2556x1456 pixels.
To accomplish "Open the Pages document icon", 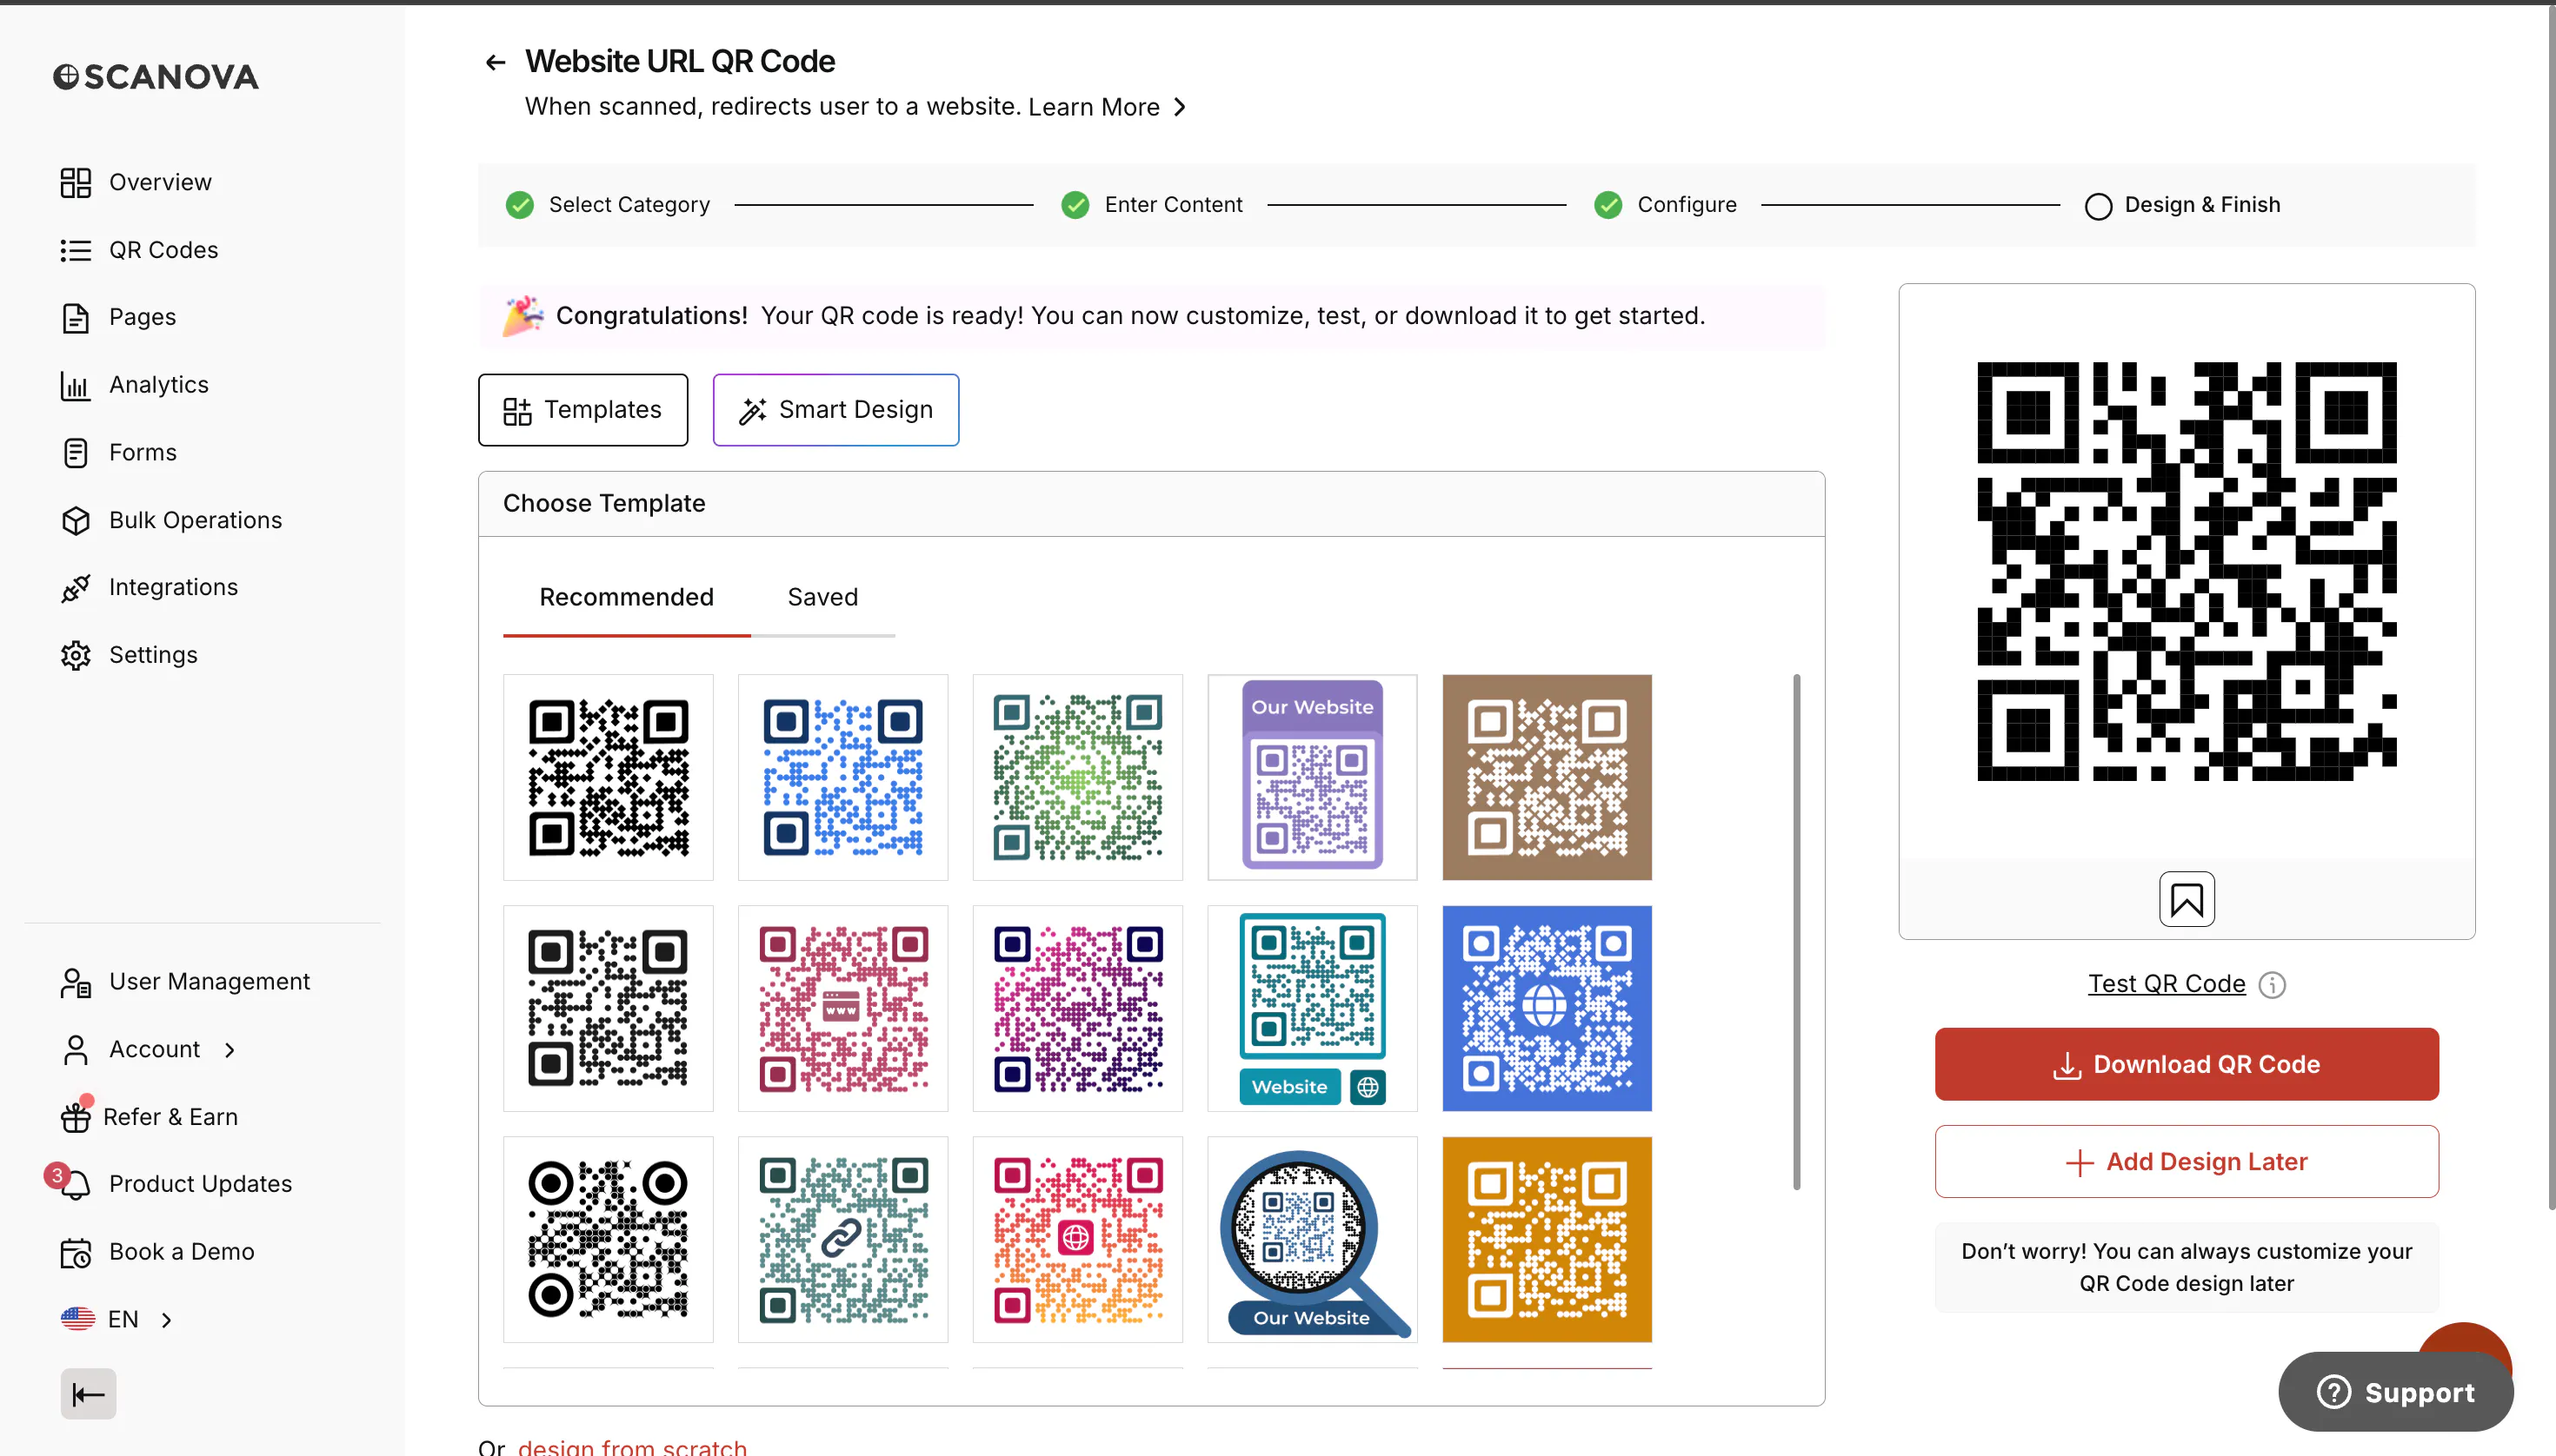I will [x=75, y=317].
